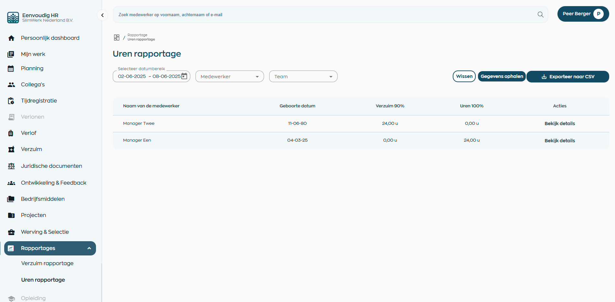Collapse the sidebar with the chevron button

click(x=102, y=15)
